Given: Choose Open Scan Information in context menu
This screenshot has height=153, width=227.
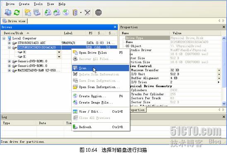Looking at the screenshot, I should pos(101,87).
